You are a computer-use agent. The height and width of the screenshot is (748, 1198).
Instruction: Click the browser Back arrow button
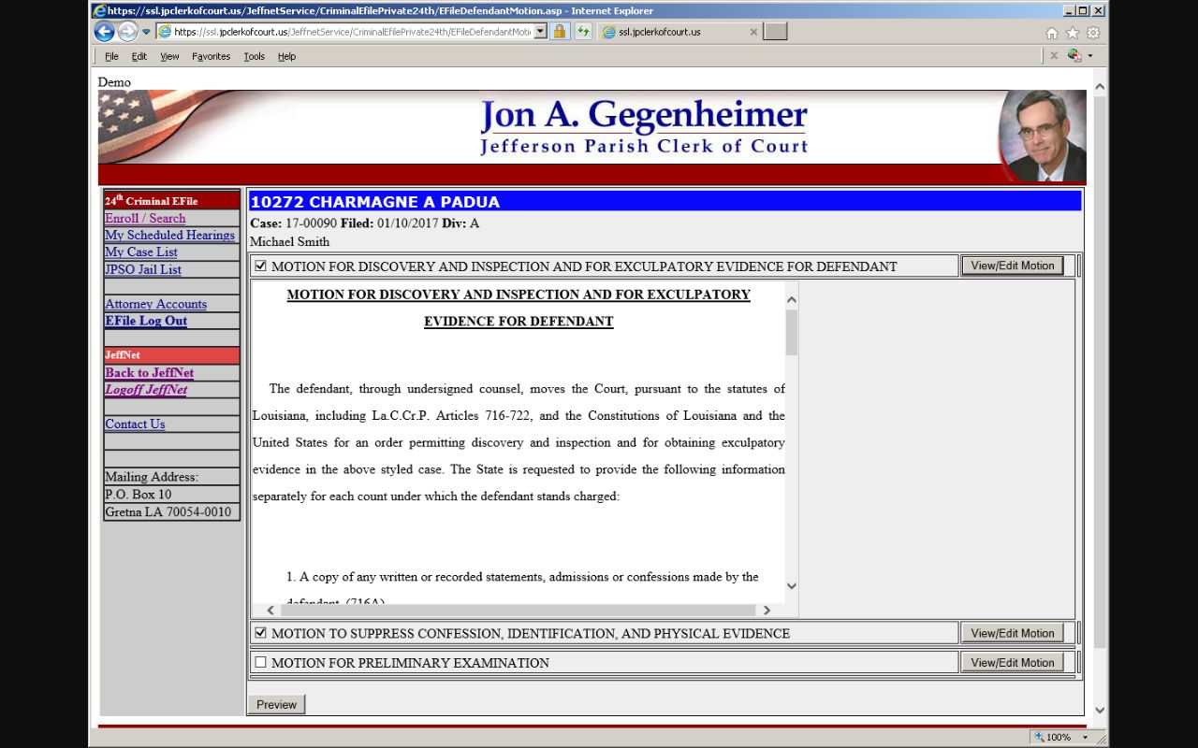coord(104,32)
